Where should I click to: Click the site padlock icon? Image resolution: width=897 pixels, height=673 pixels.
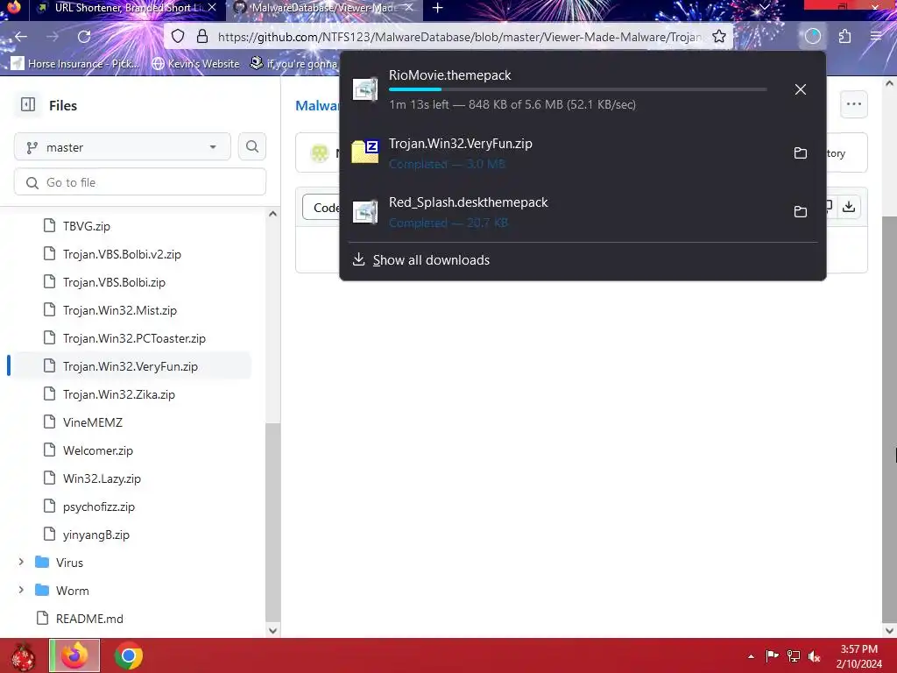202,37
